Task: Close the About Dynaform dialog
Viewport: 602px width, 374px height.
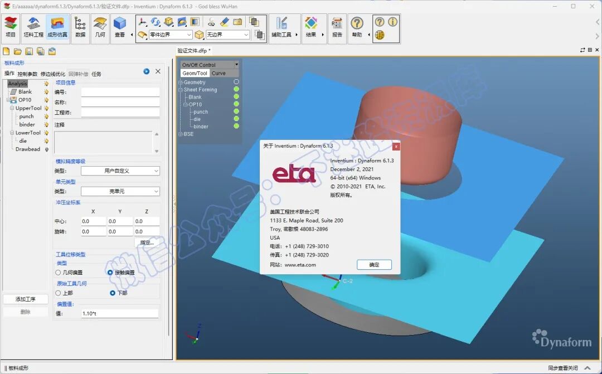Action: [x=396, y=146]
